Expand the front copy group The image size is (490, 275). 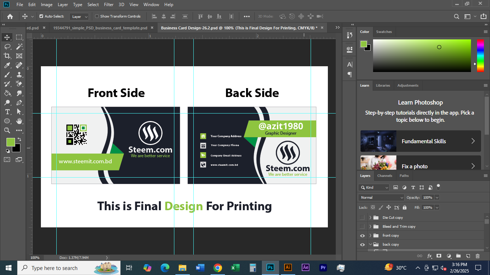click(370, 236)
